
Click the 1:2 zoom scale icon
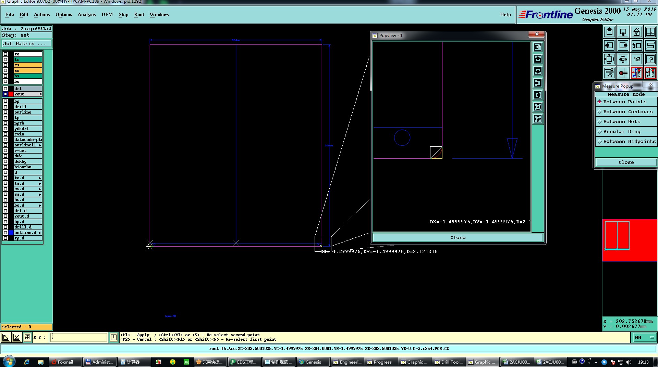[637, 59]
